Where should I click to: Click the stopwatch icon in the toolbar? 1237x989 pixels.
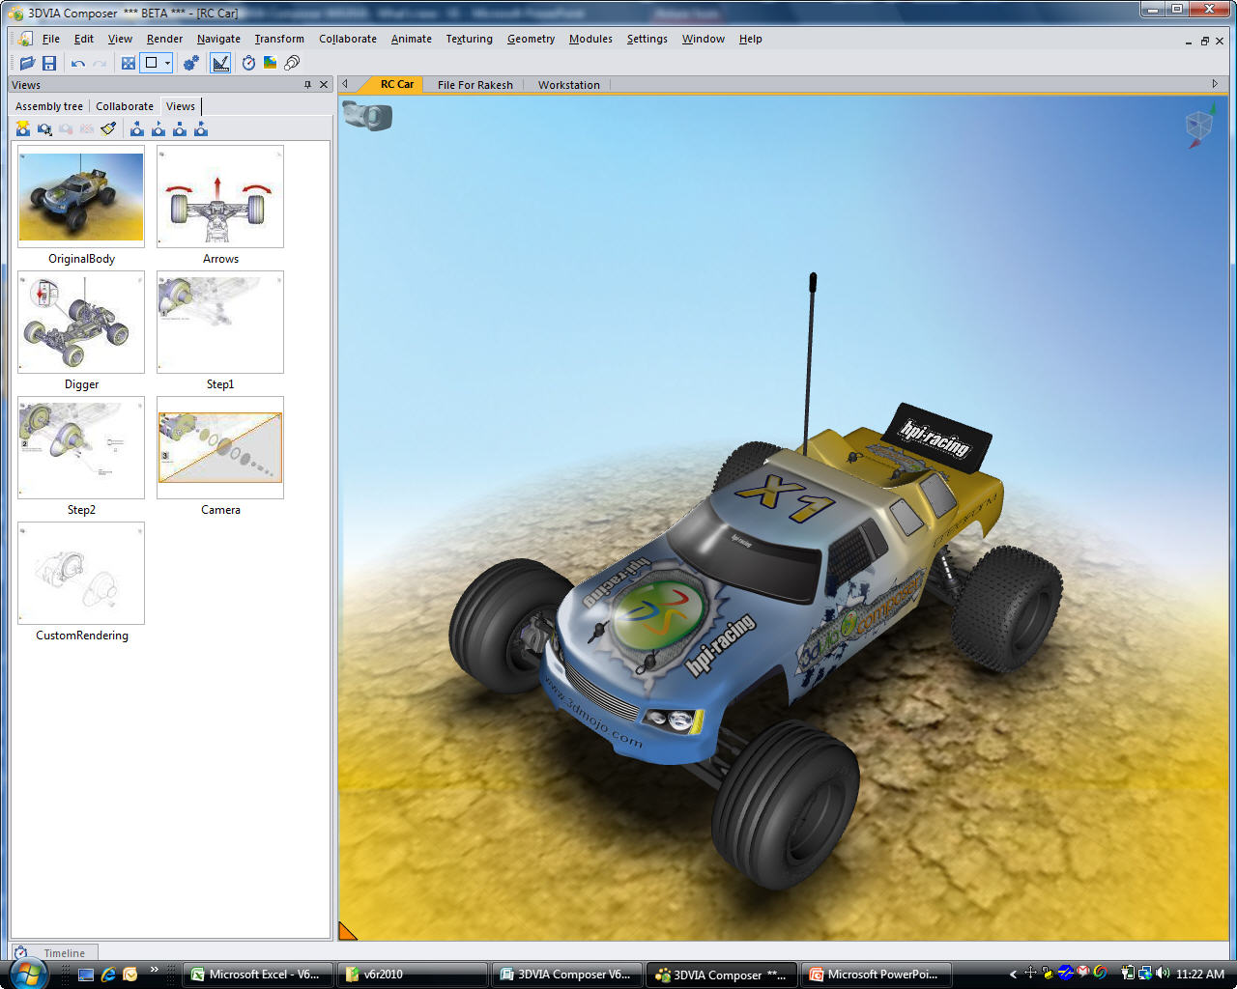[x=248, y=63]
